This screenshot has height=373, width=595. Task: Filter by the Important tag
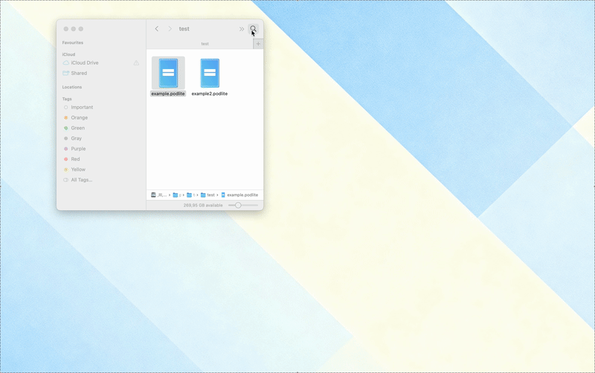pos(82,108)
